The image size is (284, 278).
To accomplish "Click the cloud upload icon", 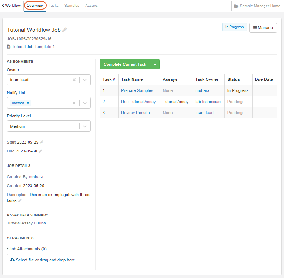I will pyautogui.click(x=13, y=260).
